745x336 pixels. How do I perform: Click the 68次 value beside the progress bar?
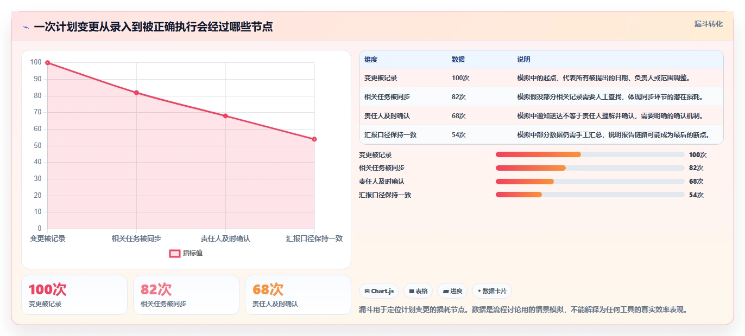click(696, 182)
